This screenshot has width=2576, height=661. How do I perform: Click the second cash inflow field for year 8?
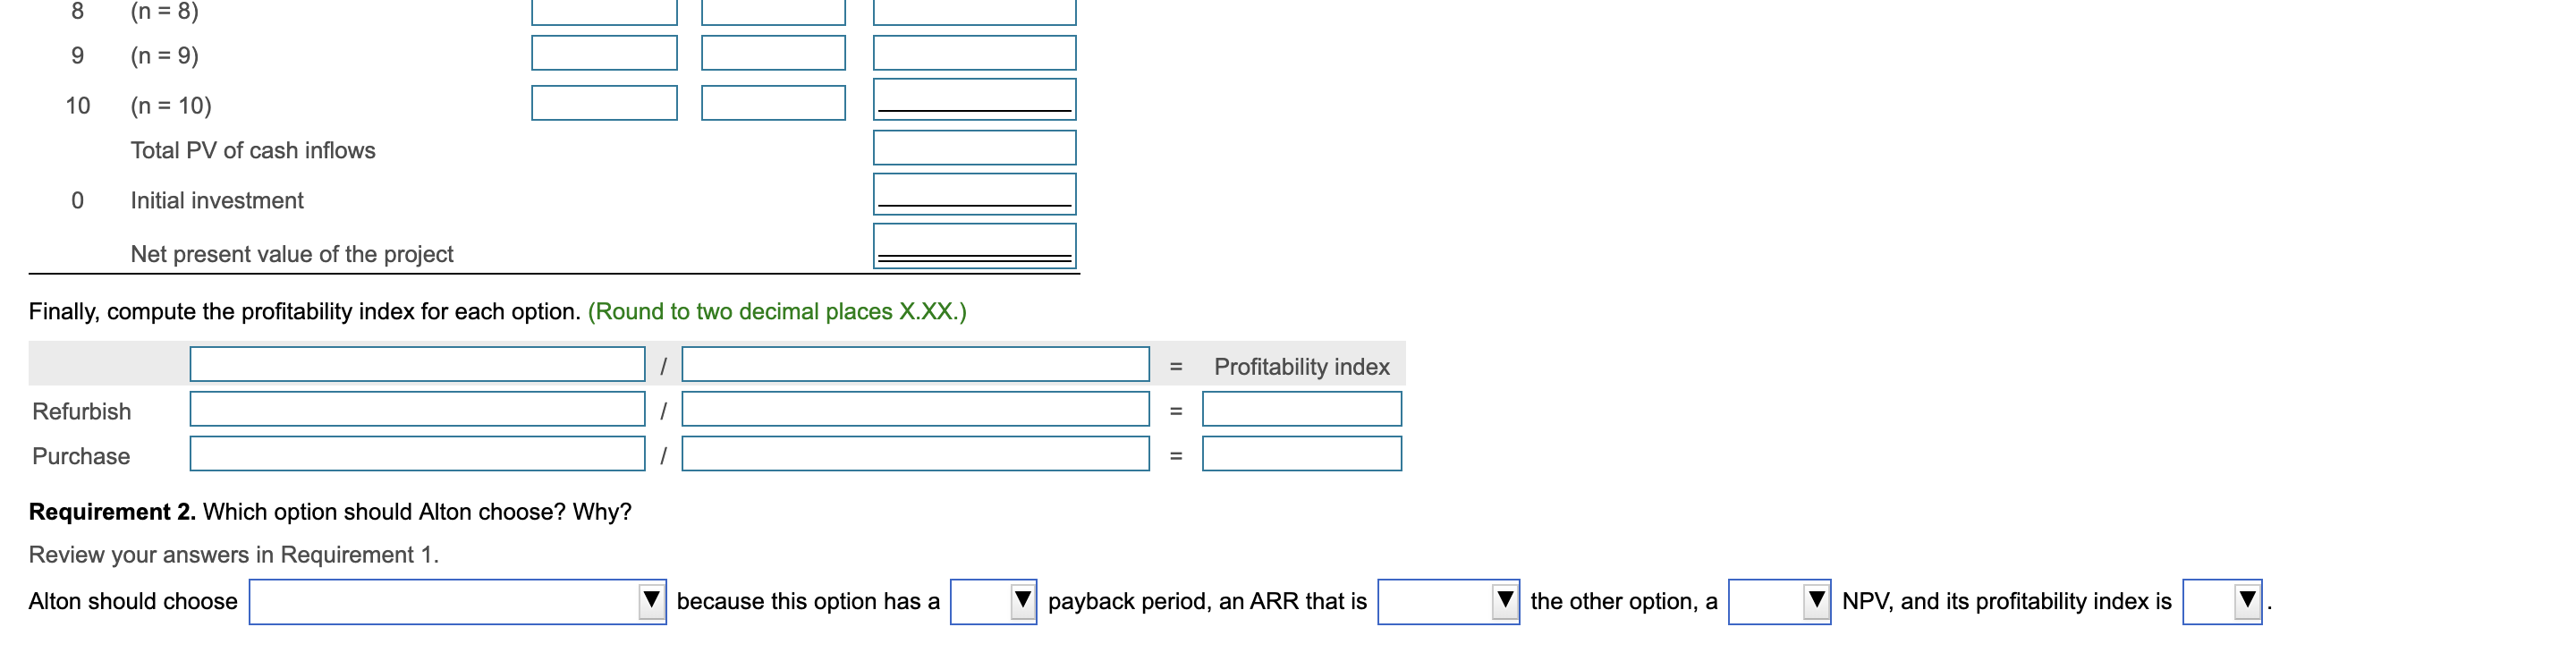774,10
